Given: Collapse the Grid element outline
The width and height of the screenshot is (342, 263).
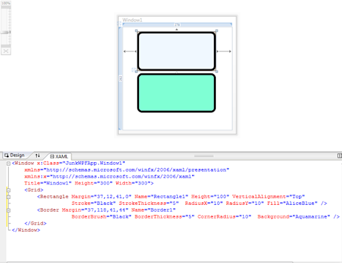Looking at the screenshot, I should (x=9, y=190).
